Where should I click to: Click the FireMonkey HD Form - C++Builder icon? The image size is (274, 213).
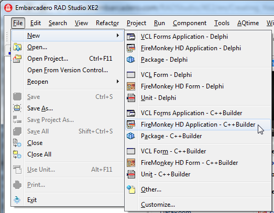pos(131,163)
